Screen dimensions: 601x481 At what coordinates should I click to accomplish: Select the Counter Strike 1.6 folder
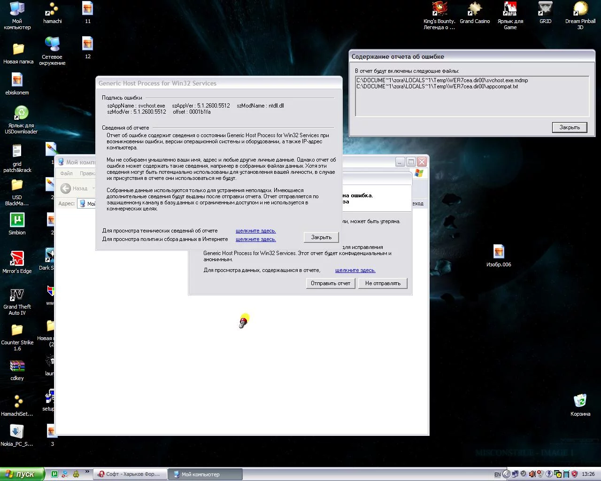coord(17,331)
